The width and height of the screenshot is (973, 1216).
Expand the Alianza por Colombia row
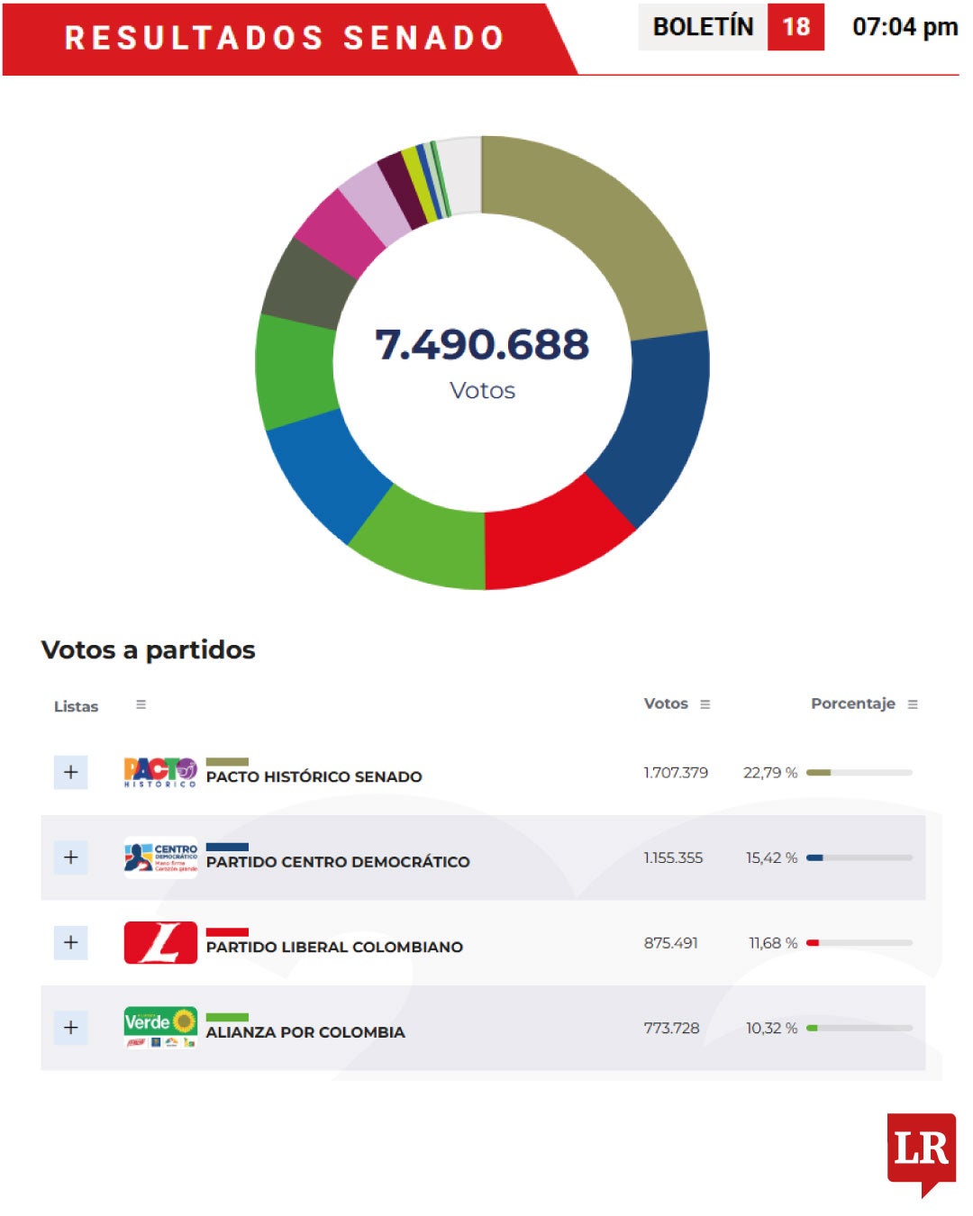70,1028
